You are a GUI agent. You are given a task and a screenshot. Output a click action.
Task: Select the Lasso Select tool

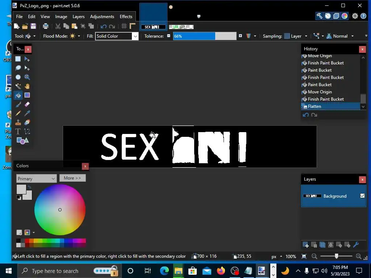coord(18,68)
